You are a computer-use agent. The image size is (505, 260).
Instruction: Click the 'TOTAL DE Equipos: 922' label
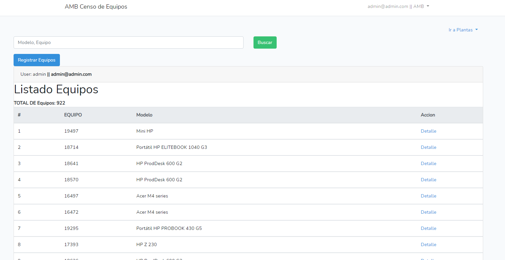[x=39, y=103]
